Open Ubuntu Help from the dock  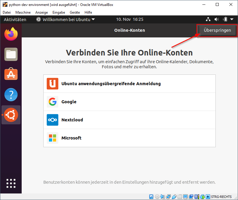[11, 94]
